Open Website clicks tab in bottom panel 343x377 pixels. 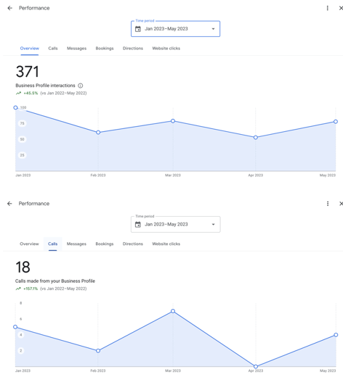(x=166, y=244)
